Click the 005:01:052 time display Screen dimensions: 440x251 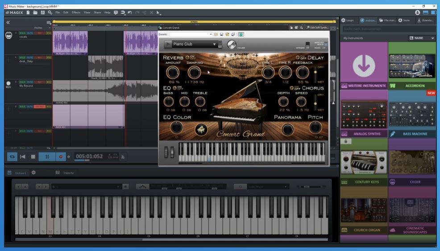(89, 156)
